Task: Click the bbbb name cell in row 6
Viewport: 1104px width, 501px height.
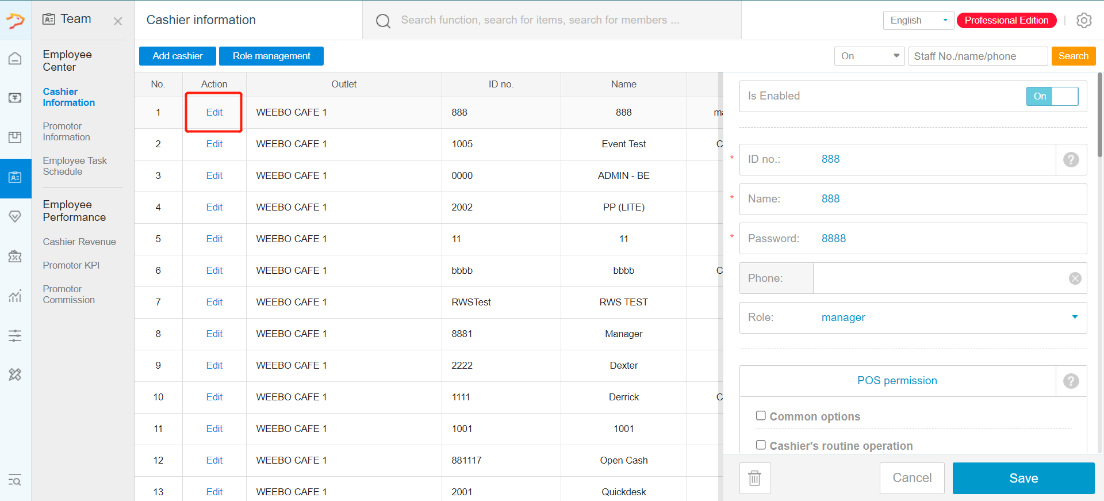Action: pyautogui.click(x=624, y=270)
